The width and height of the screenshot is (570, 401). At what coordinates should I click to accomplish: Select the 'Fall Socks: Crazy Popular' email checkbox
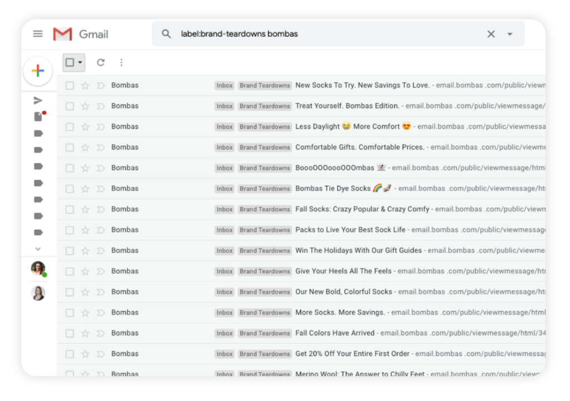pos(70,210)
